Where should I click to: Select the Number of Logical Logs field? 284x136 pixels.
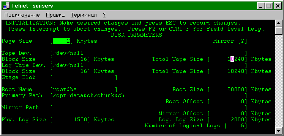tap(236, 126)
